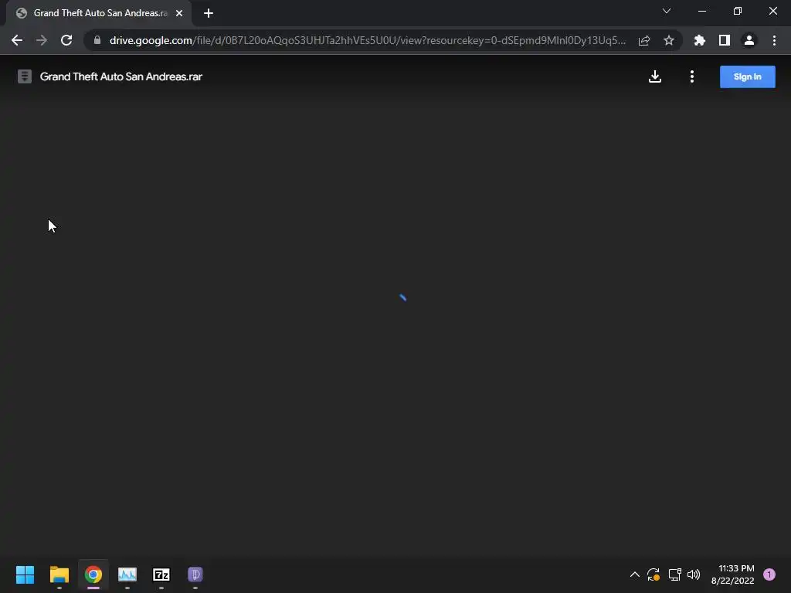This screenshot has height=593, width=791.
Task: Go back to the previous page
Action: [x=17, y=40]
